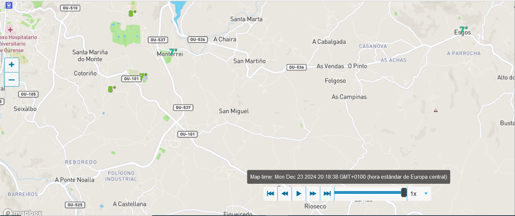This screenshot has width=515, height=216.
Task: Click the Santa Marta place label
Action: 246,19
